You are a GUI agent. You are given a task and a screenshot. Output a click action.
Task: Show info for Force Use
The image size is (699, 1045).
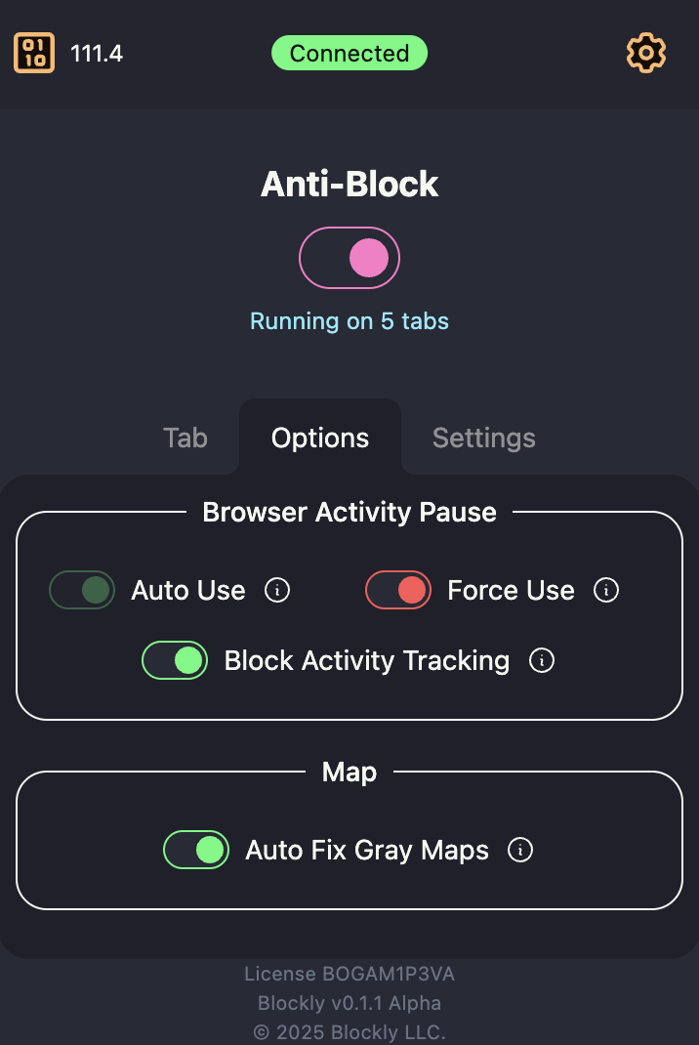tap(606, 591)
